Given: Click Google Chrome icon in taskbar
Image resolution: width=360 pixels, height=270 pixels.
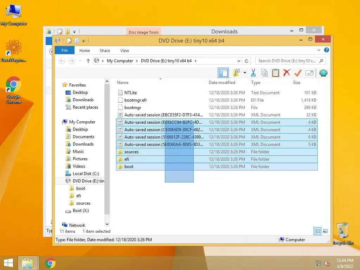Looking at the screenshot, I should [x=50, y=263].
